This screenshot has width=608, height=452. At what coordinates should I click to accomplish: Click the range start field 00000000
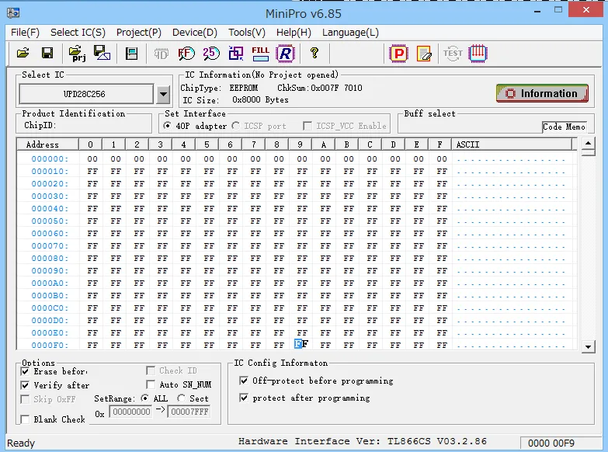[130, 412]
